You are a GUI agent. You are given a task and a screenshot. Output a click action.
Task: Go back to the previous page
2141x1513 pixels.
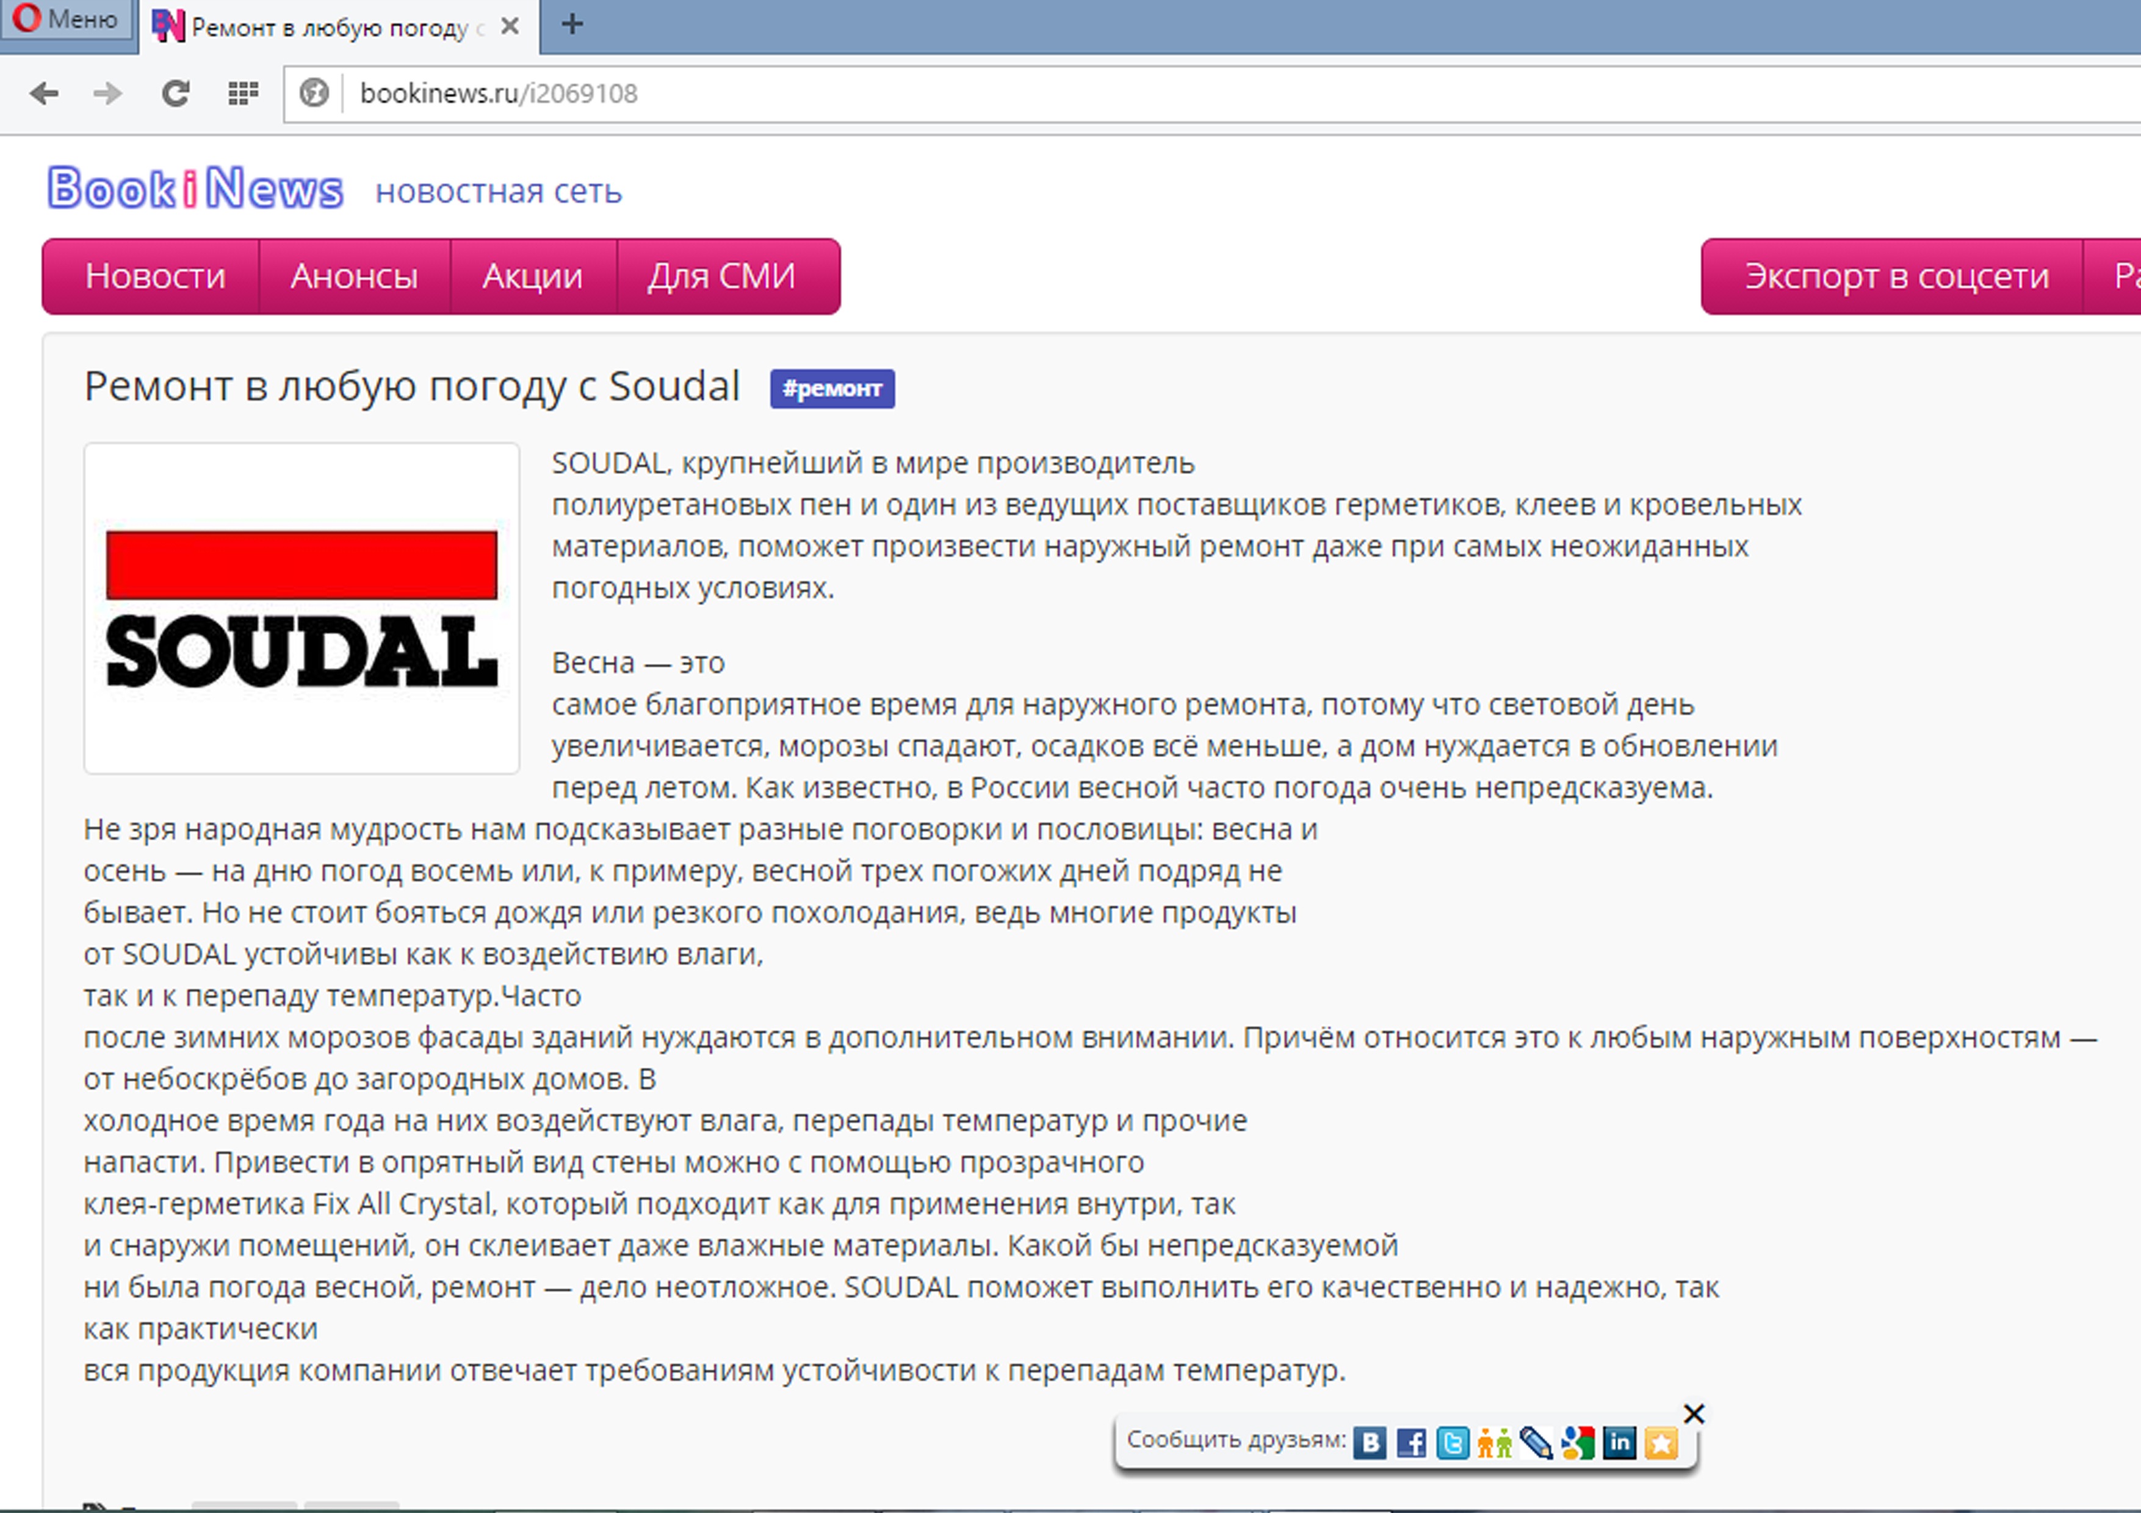click(44, 93)
